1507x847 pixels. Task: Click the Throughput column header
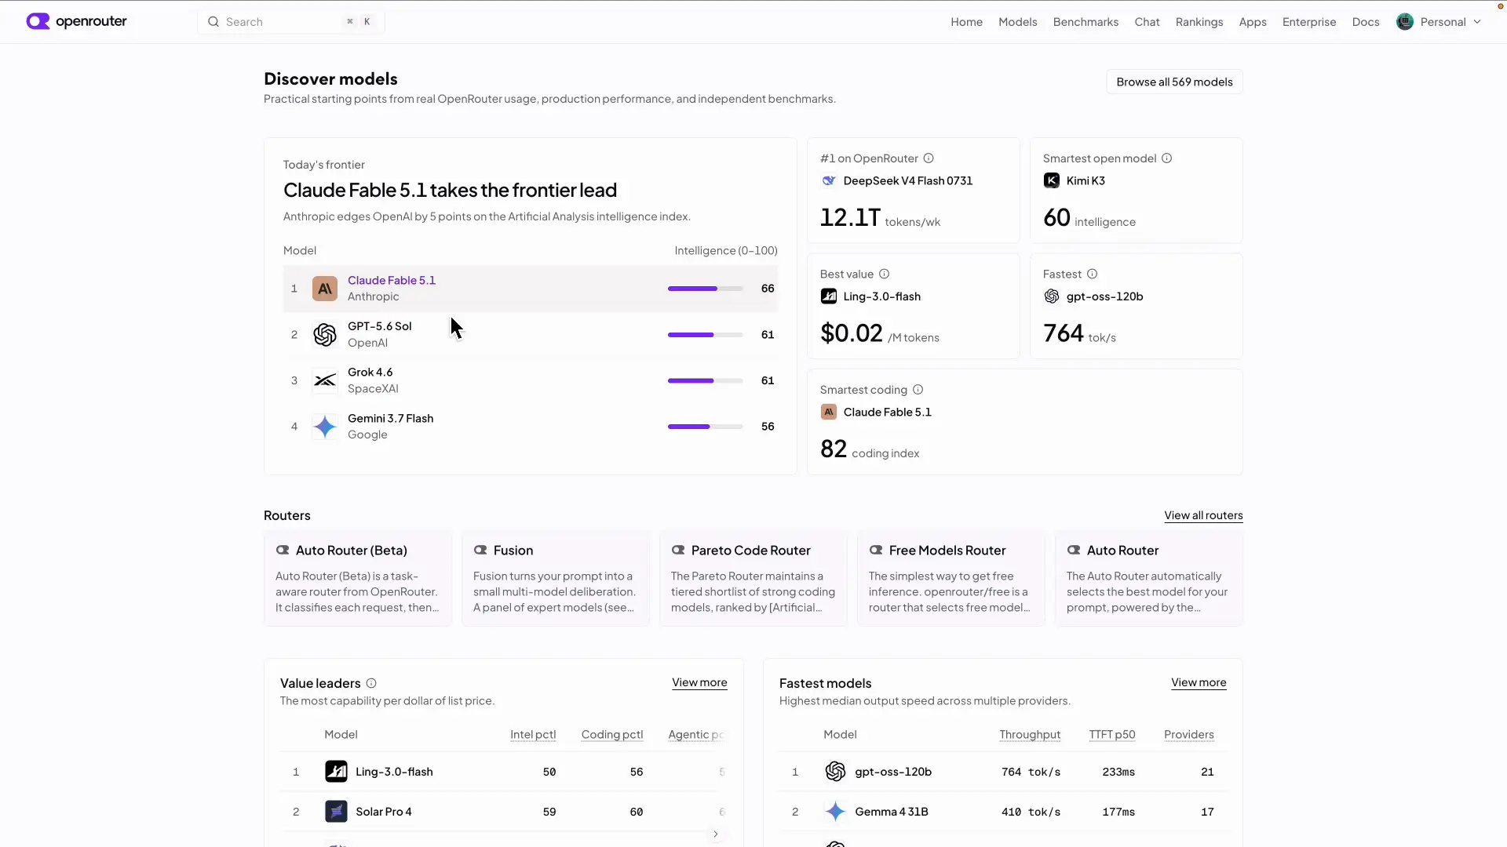[x=1030, y=735]
